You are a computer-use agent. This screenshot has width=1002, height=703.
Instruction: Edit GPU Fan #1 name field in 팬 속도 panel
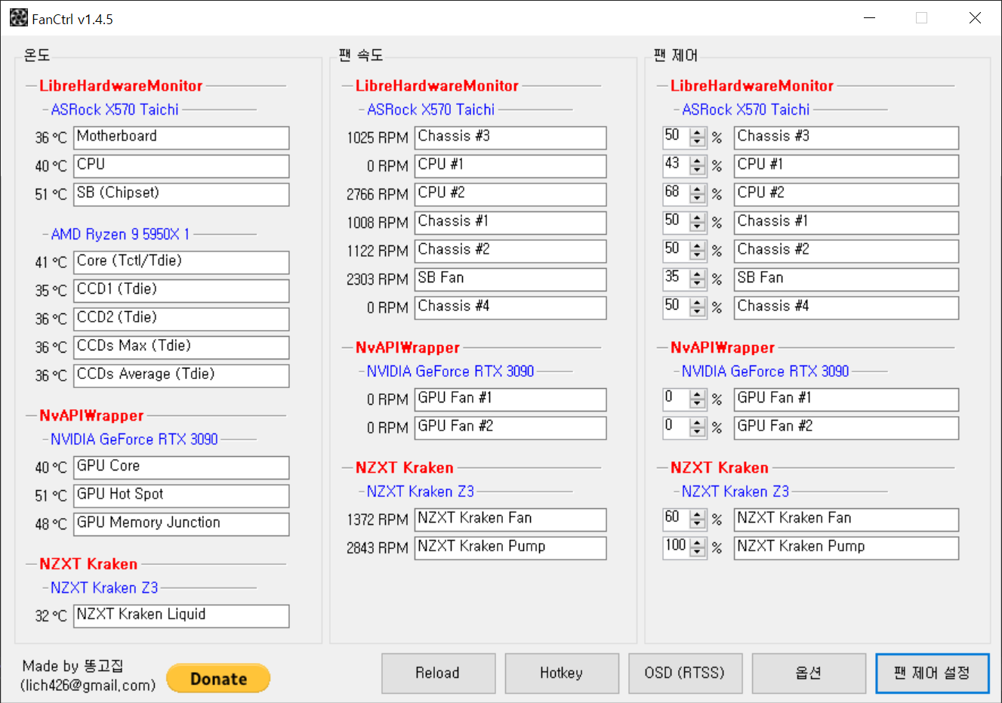[510, 399]
